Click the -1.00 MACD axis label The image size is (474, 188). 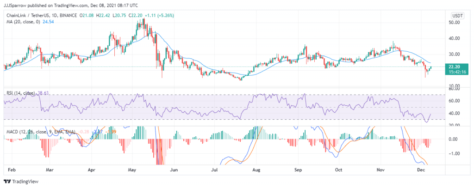click(x=455, y=154)
